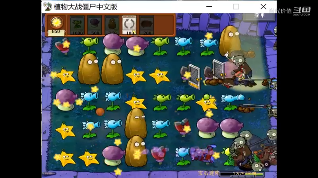Open the game menu button at top right

pyautogui.click(x=259, y=16)
